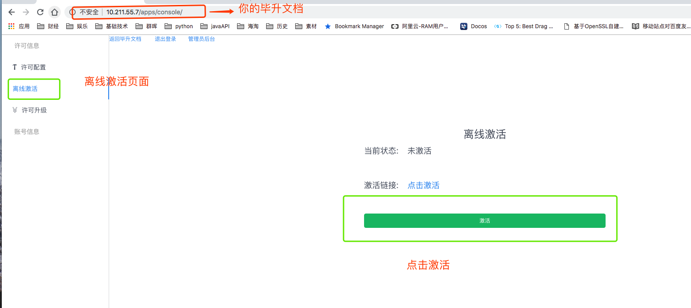Open the Docos bookmark
This screenshot has width=691, height=308.
[474, 26]
